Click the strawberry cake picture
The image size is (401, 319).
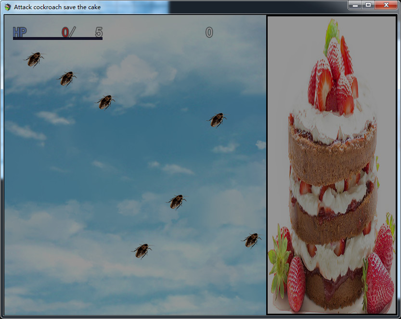[x=332, y=165]
